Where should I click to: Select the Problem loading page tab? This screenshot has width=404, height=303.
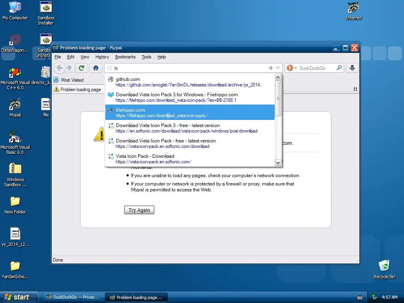(x=77, y=90)
